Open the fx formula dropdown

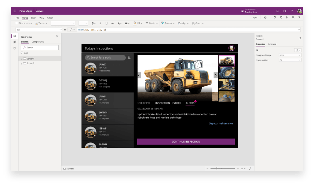(x=72, y=30)
